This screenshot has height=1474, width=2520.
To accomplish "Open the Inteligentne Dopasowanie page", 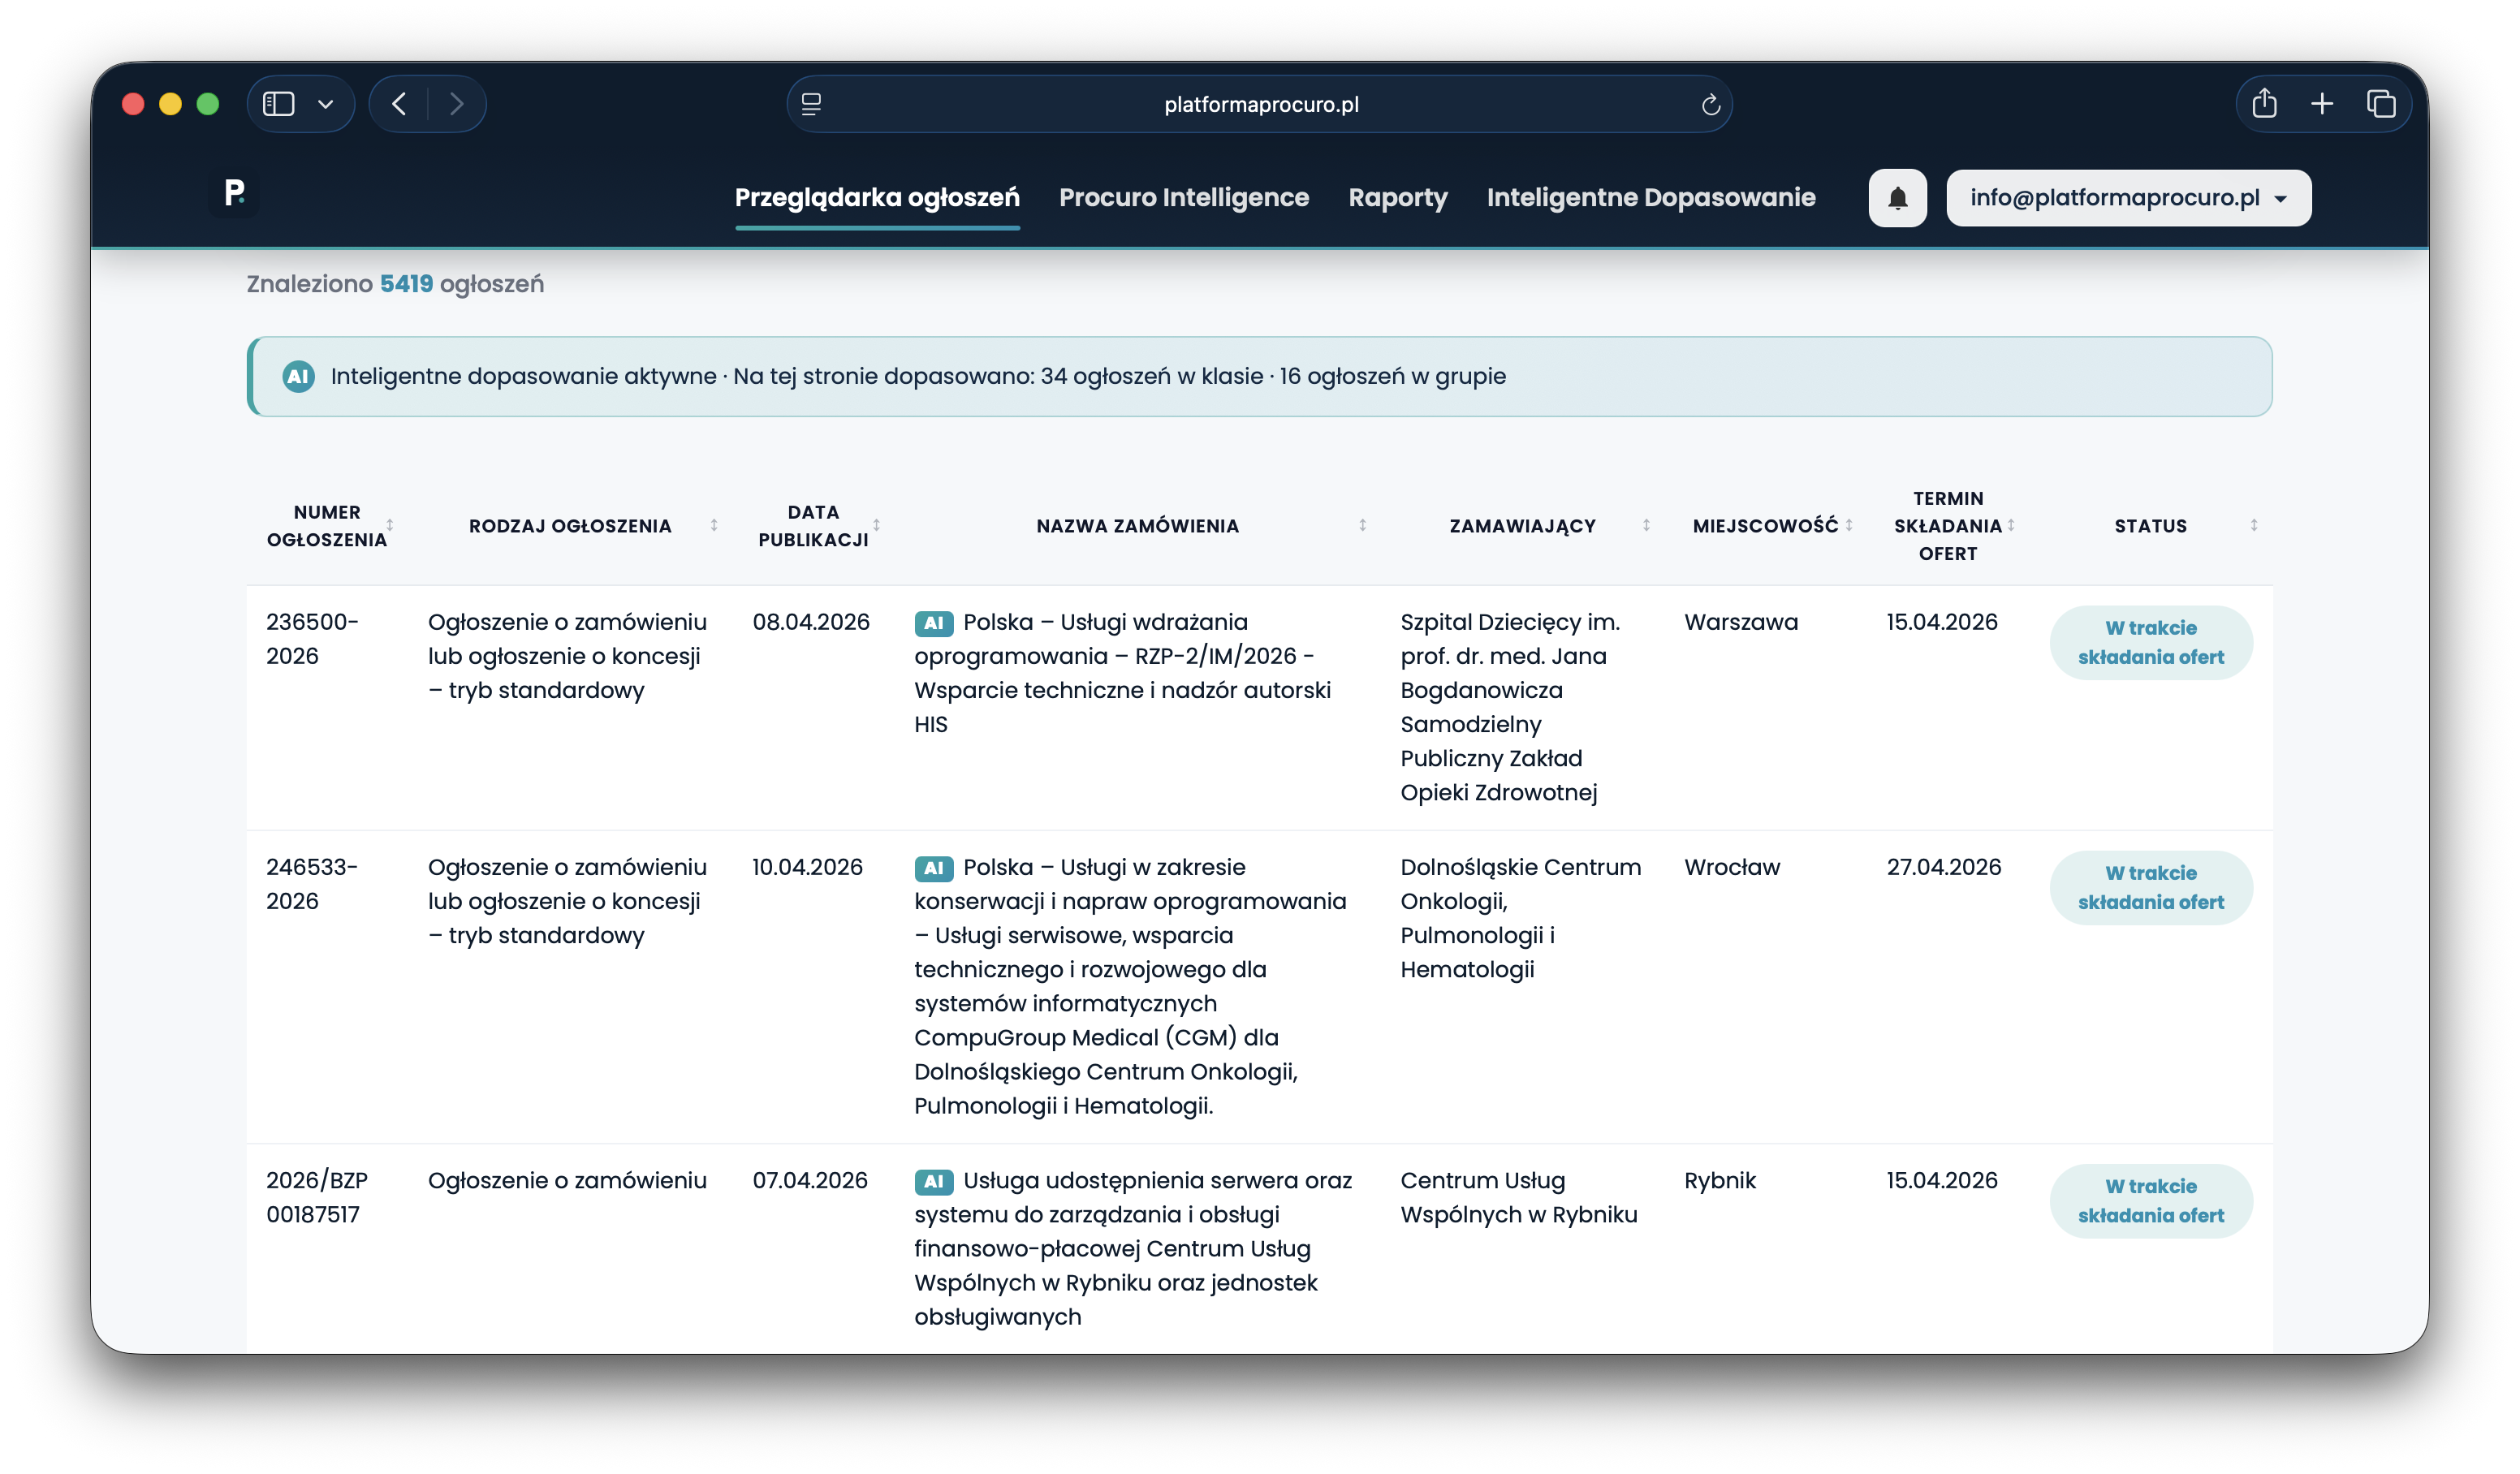I will coord(1650,197).
